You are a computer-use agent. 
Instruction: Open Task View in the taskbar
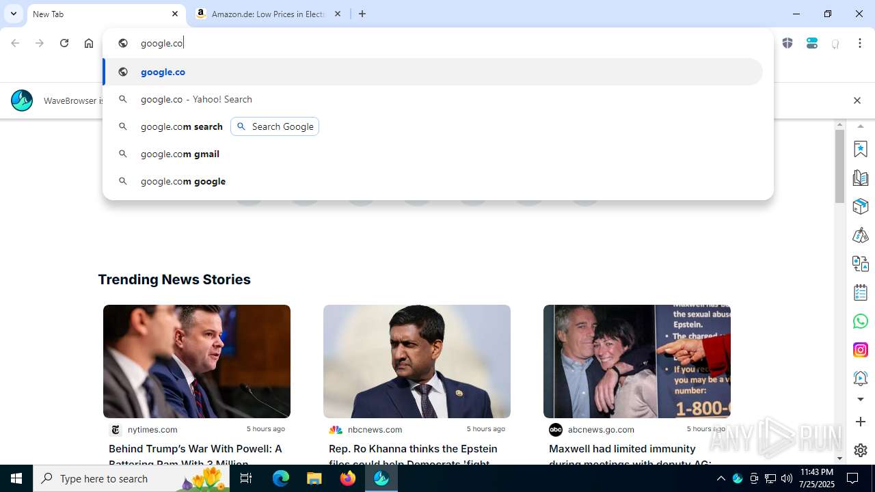[246, 478]
